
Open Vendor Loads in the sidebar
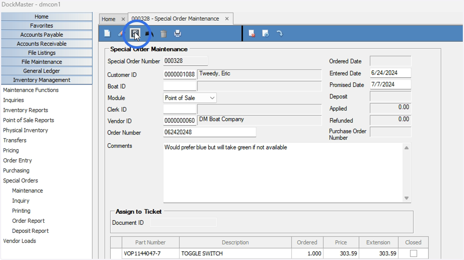[x=19, y=241]
